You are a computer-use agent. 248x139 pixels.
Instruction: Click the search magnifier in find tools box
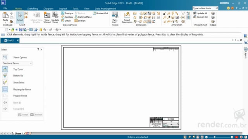pyautogui.click(x=217, y=8)
